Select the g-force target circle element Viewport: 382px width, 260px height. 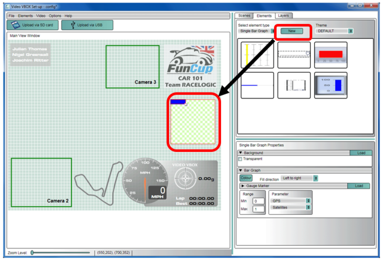(x=185, y=179)
